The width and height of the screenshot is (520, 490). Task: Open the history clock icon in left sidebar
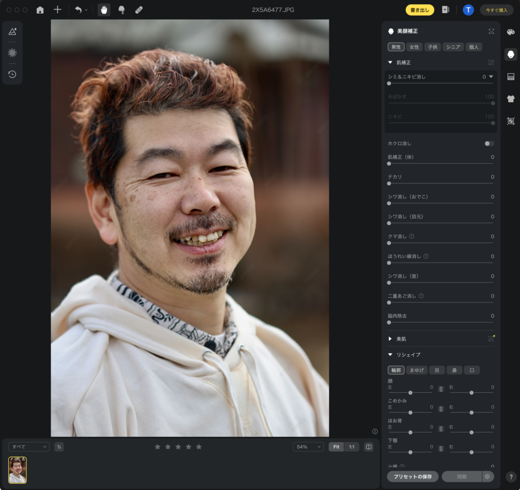(12, 74)
